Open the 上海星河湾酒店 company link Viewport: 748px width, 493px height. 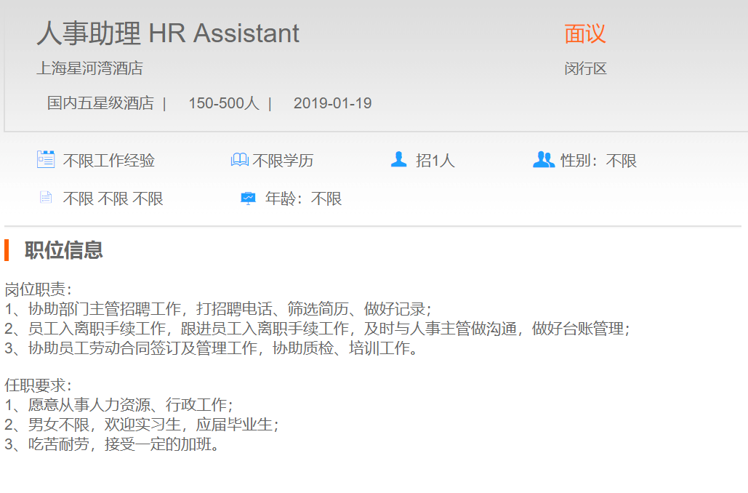pyautogui.click(x=89, y=69)
